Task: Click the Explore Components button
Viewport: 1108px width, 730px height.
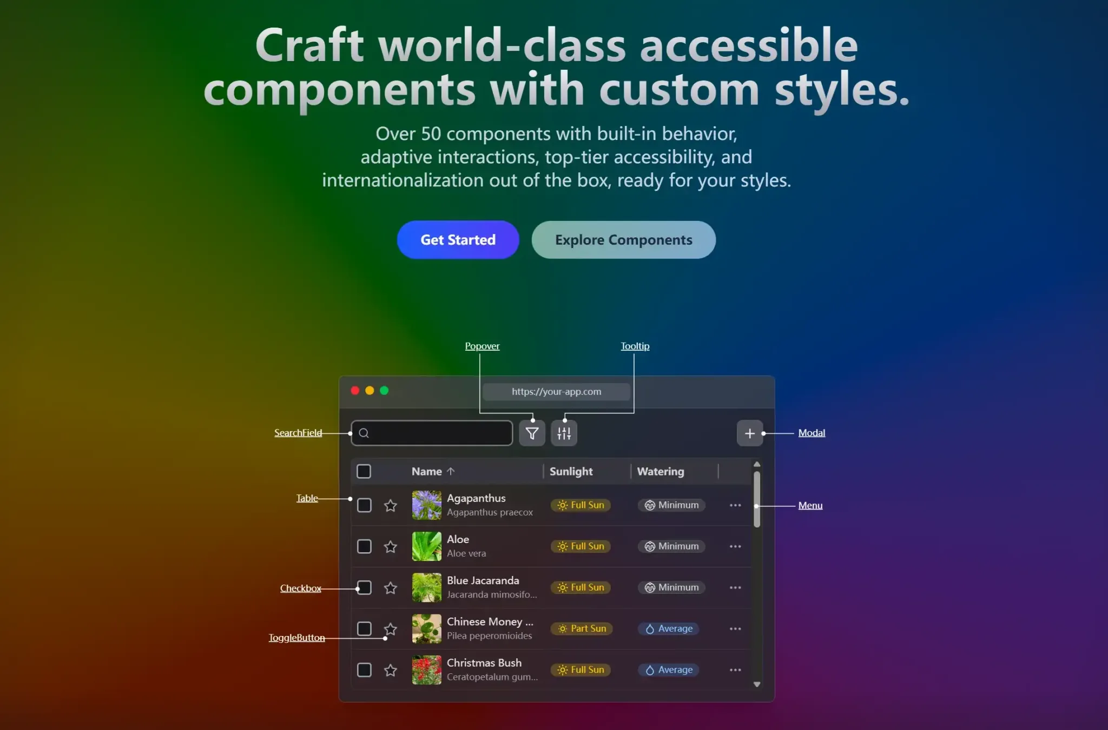Action: pos(623,239)
